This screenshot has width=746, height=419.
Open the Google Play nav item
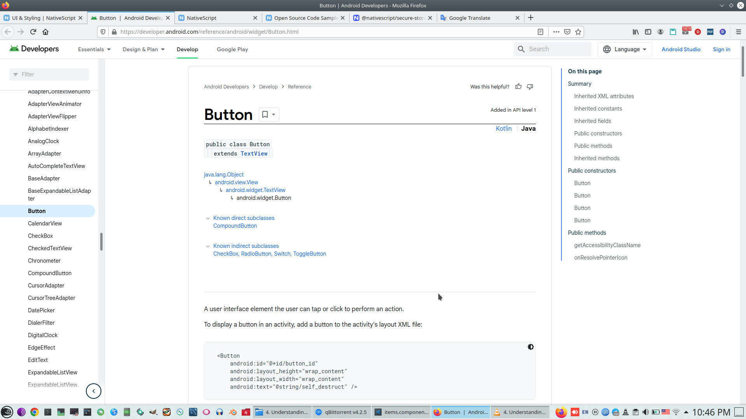pos(232,49)
